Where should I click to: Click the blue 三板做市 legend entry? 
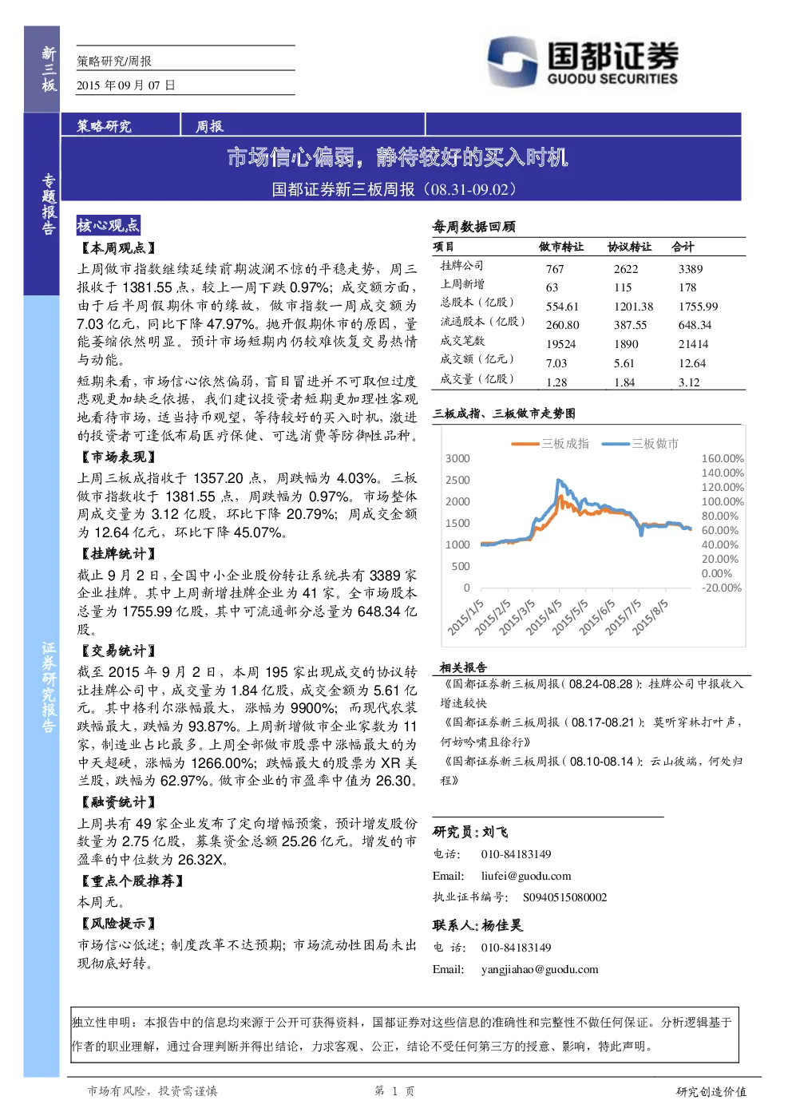click(640, 444)
